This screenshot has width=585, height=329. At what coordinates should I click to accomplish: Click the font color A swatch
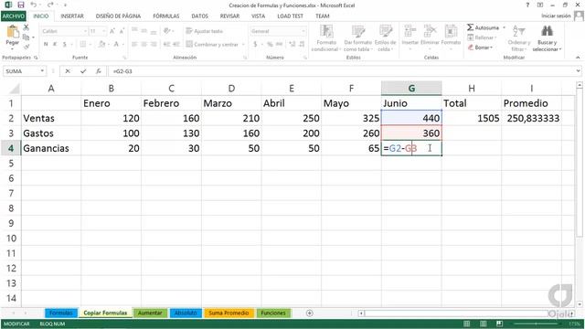coord(116,45)
